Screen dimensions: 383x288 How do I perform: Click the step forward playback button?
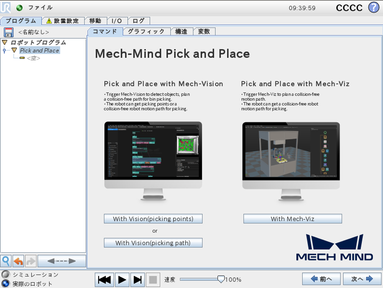138,280
